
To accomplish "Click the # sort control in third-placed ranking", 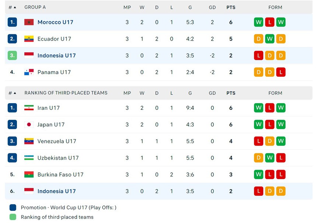I will 12,93.
